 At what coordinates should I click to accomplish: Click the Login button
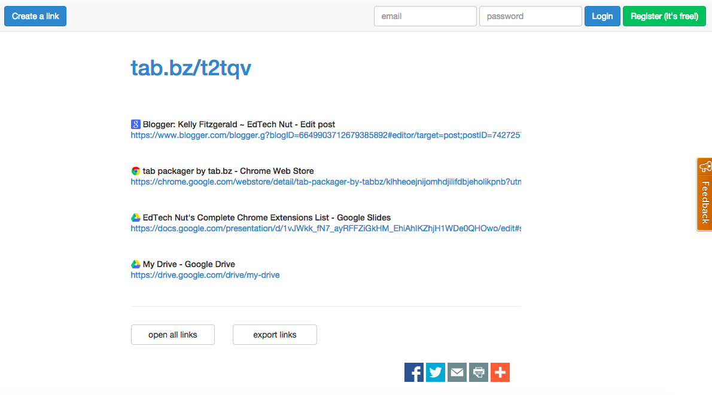tap(602, 16)
